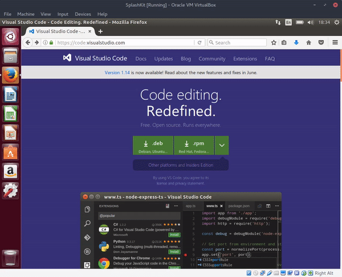
Task: Open the Firefox downloads arrow icon
Action: point(296,43)
